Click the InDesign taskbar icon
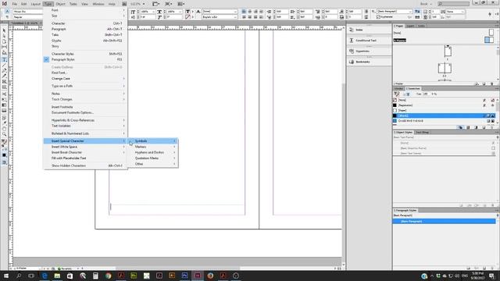Image resolution: width=500 pixels, height=281 pixels. [198, 276]
